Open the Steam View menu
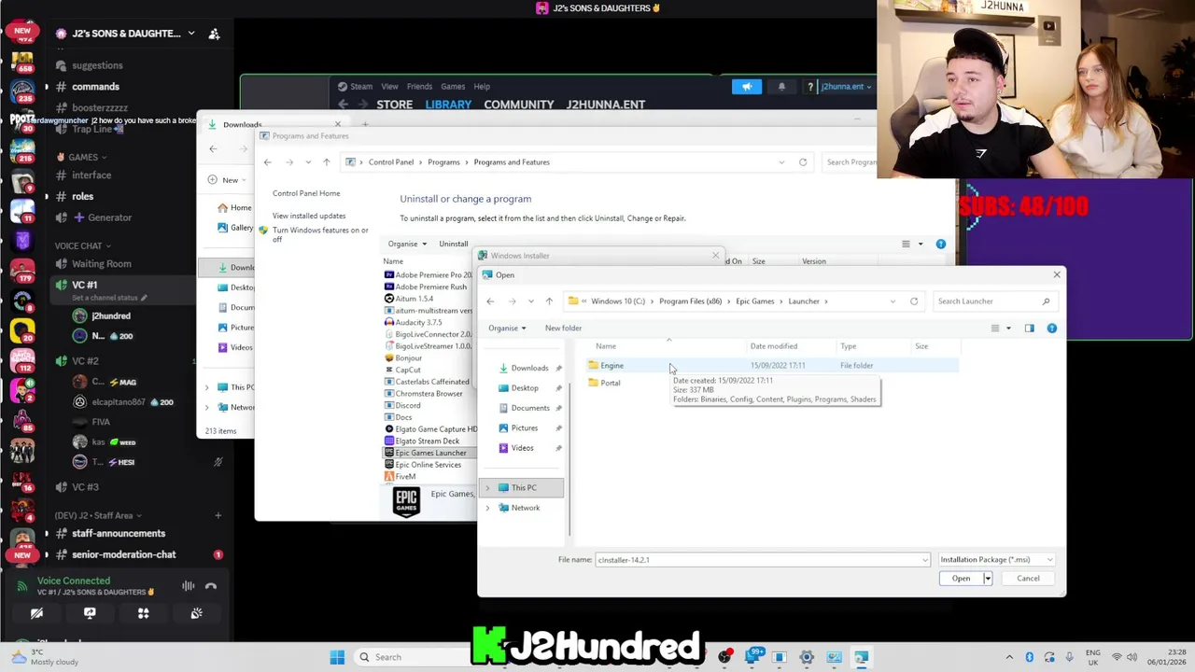 click(x=389, y=87)
